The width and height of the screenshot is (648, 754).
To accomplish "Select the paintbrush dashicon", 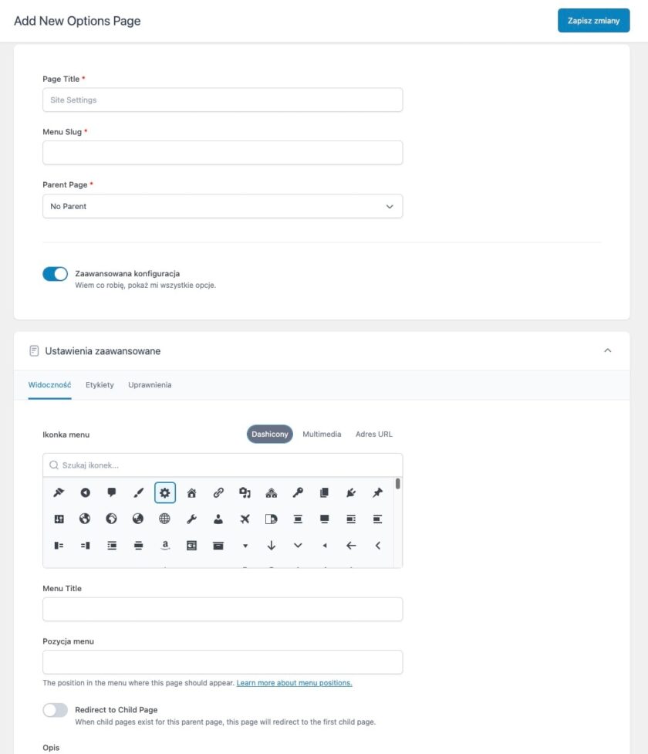I will pyautogui.click(x=138, y=492).
